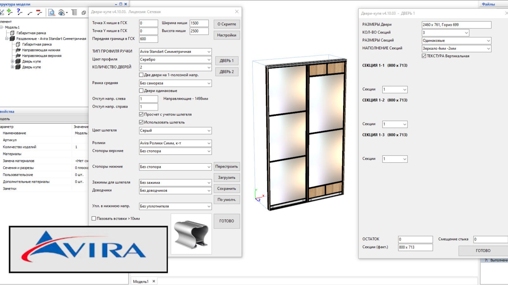This screenshot has width=508, height=285.
Task: Collapse the Раздвижные - Avira Standart tree node
Action: [x=7, y=39]
